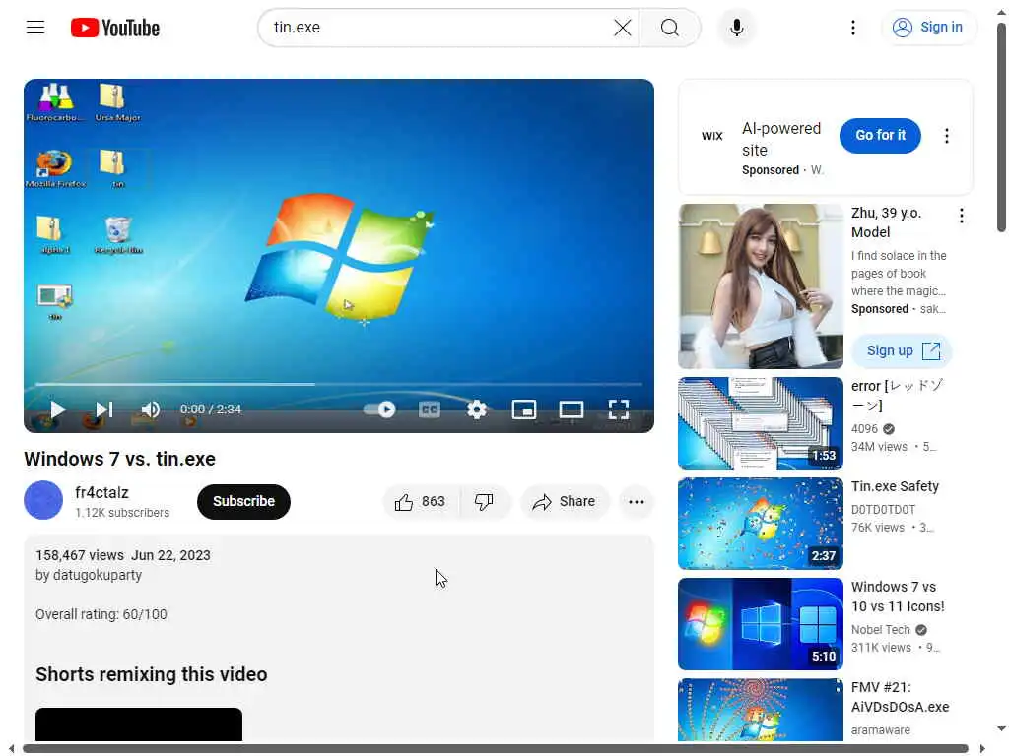Screen dimensions: 1009x756
Task: Click the scroll-right arrow at bottom
Action: 982,749
